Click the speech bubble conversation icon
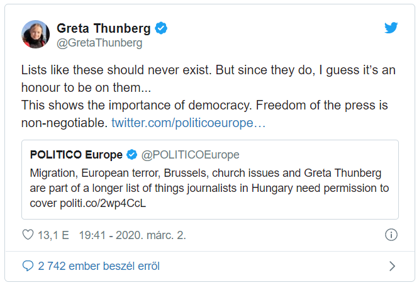The image size is (419, 285). [x=28, y=266]
